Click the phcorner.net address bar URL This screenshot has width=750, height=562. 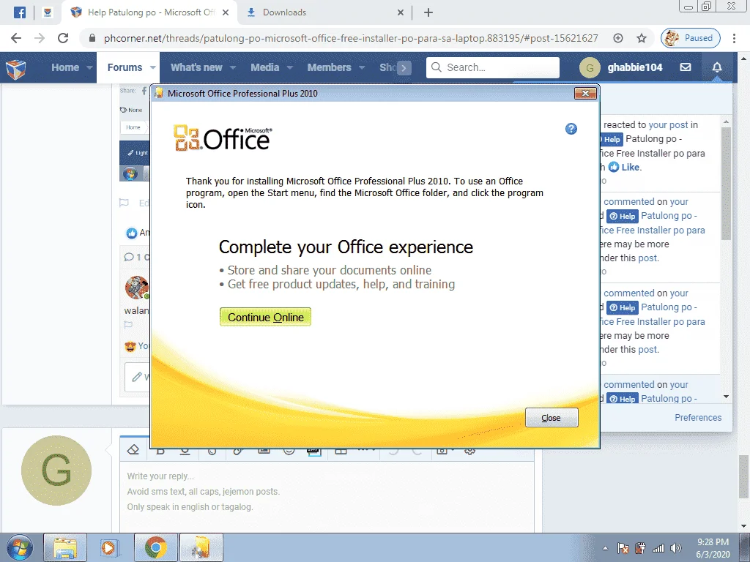[351, 38]
